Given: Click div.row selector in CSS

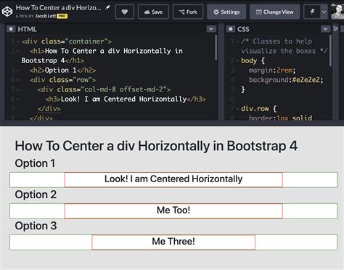Looking at the screenshot, I should click(x=255, y=109).
